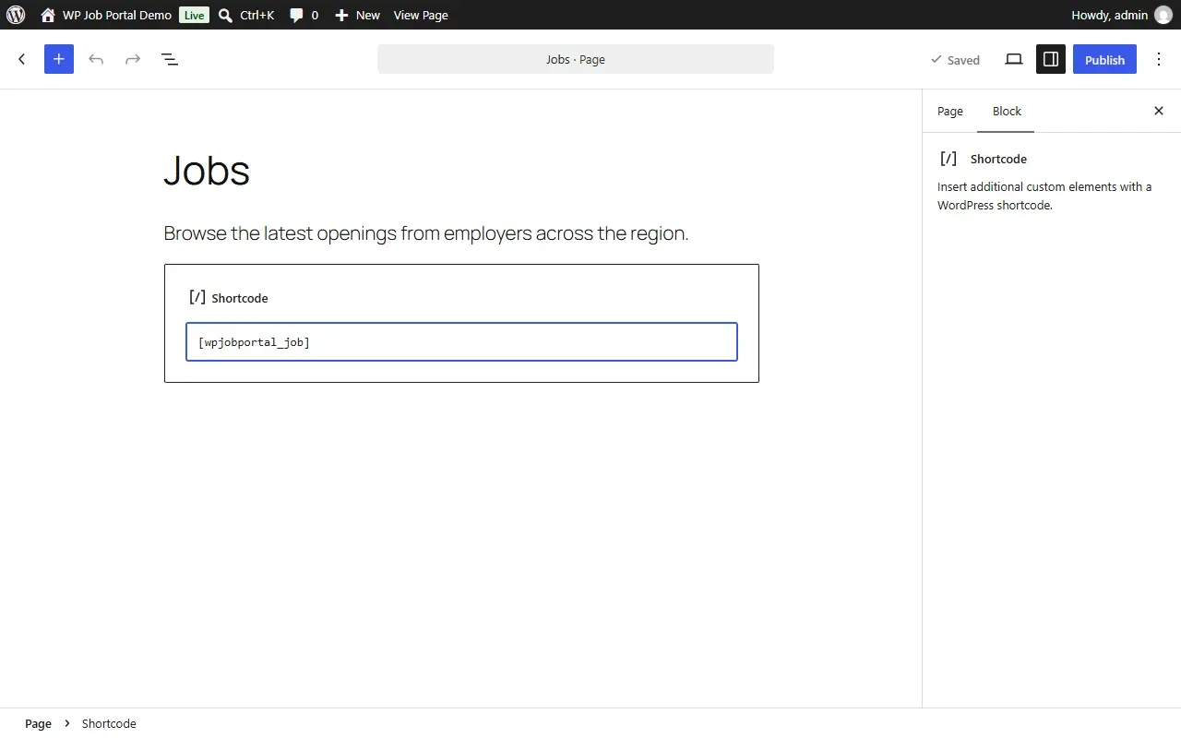Viewport: 1181px width, 738px height.
Task: Redo the last undone change
Action: click(133, 59)
